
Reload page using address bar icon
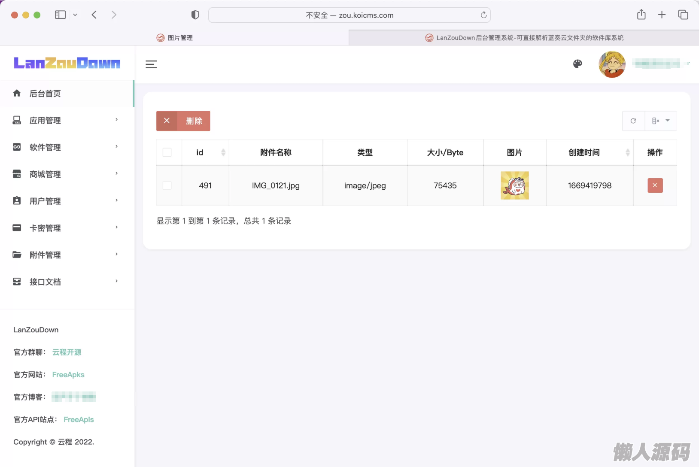[x=483, y=15]
